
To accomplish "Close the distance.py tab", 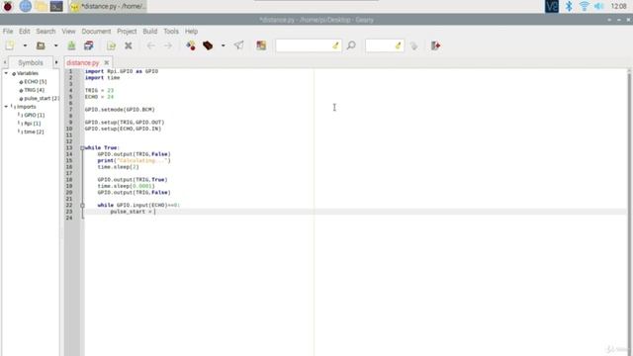I will coord(107,62).
